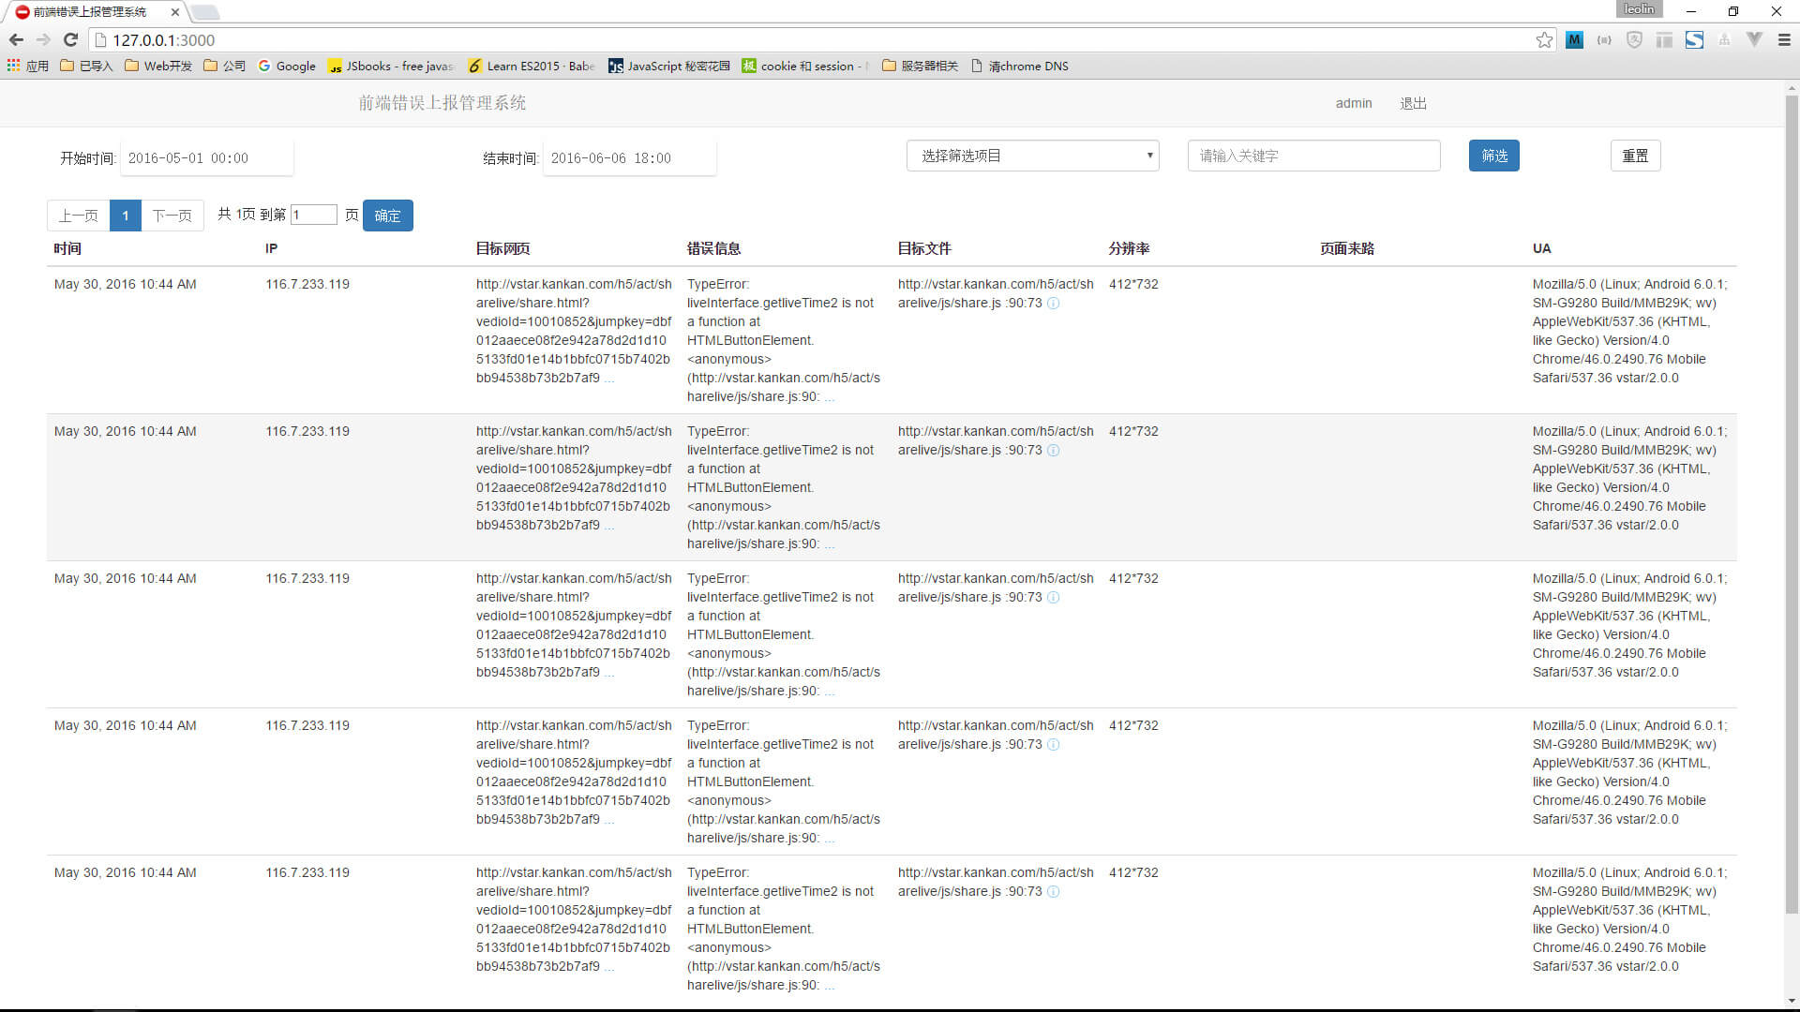Screen dimensions: 1800x1012
Task: Click the info icon beside first row's share.js
Action: pos(1053,304)
